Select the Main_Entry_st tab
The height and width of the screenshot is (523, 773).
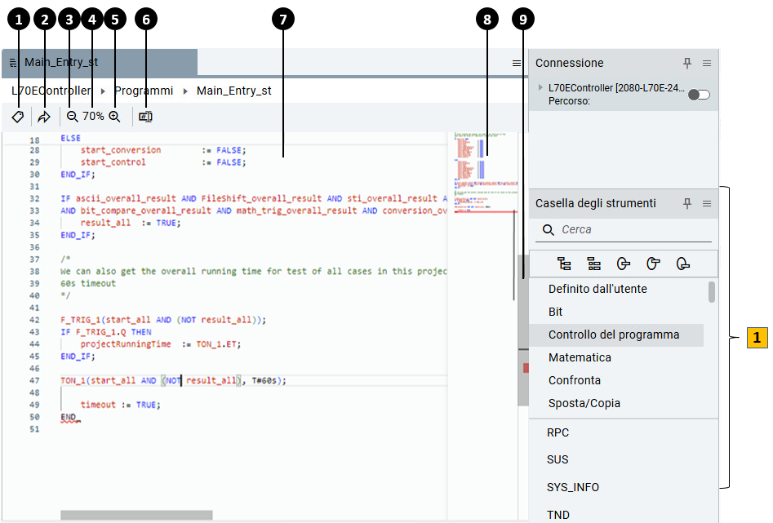(x=61, y=63)
